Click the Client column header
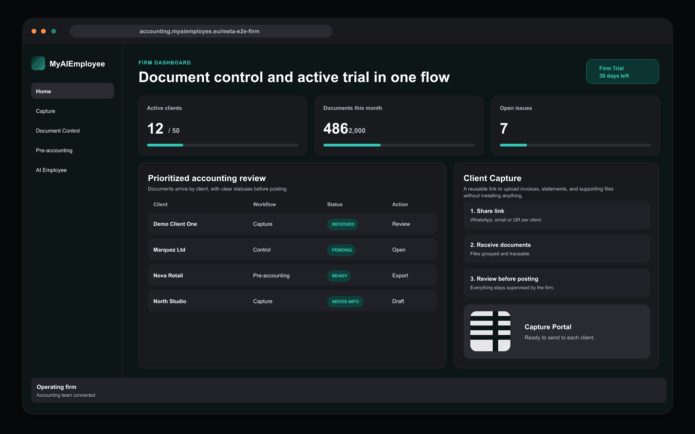This screenshot has height=434, width=695. coord(160,204)
